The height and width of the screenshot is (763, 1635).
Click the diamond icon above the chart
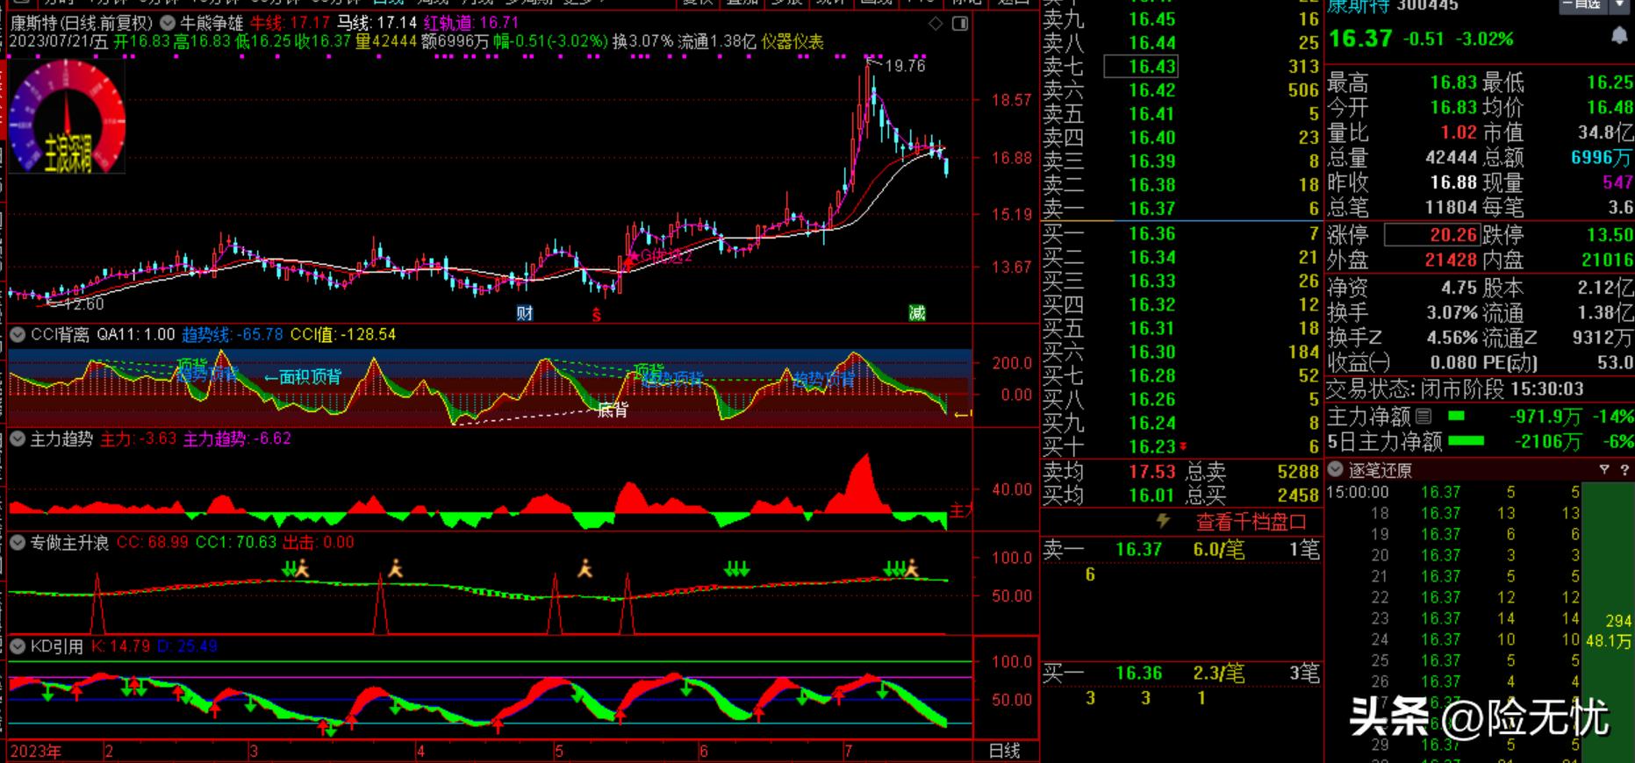936,24
